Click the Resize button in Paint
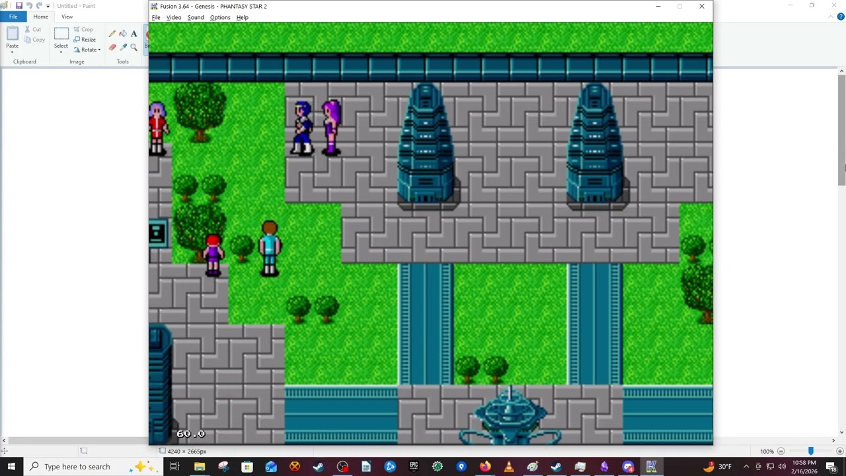 85,40
